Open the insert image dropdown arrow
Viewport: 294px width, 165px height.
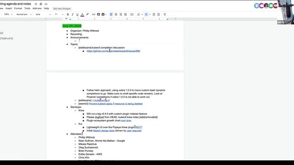coord(106,14)
